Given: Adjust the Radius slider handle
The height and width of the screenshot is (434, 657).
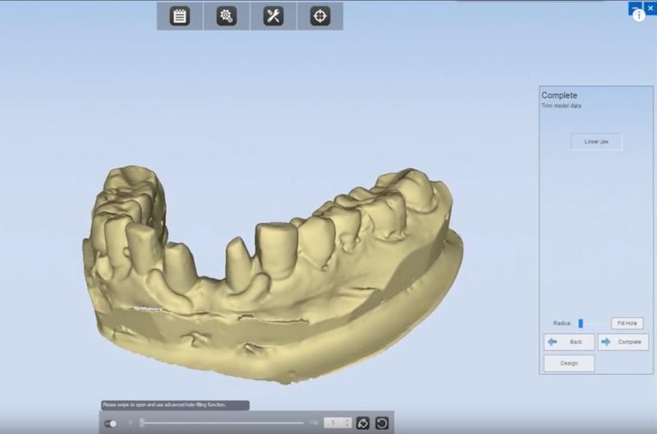Looking at the screenshot, I should tap(581, 323).
